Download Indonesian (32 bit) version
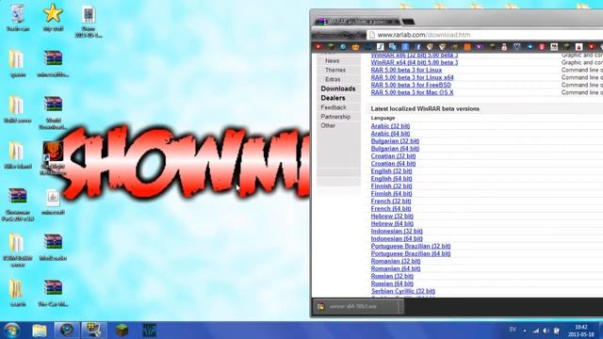603x339 pixels. click(397, 231)
